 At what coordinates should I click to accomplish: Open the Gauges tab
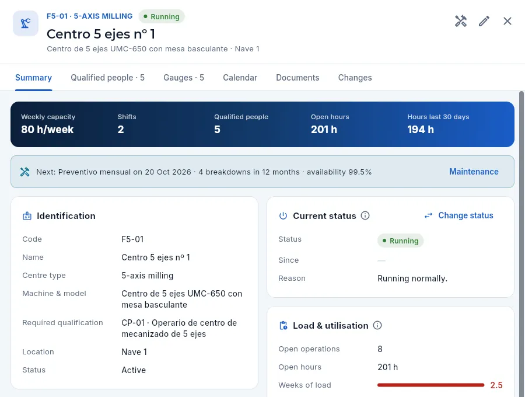click(184, 78)
